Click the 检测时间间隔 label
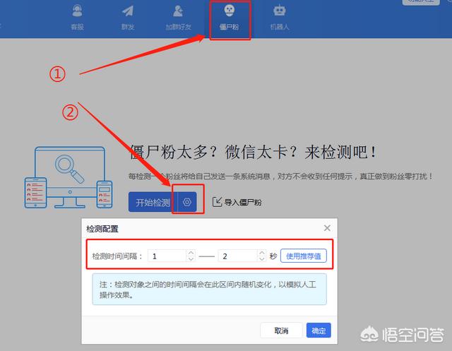The image size is (452, 351). pyautogui.click(x=117, y=256)
